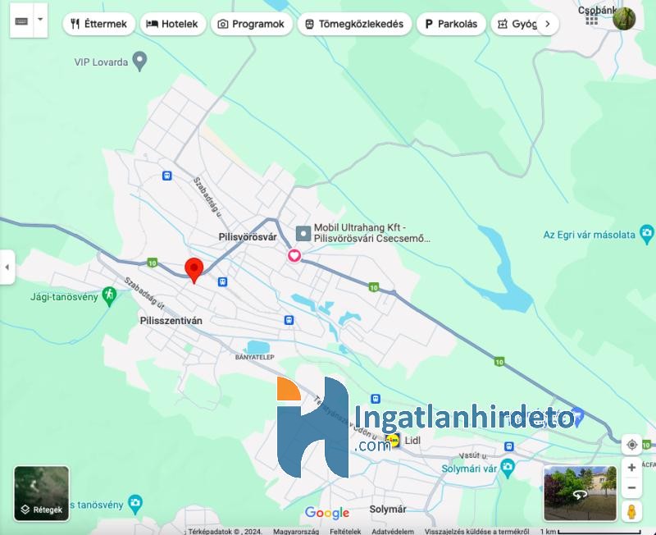Click the red location pin on the map
Screen dimensions: 656x535
[194, 270]
